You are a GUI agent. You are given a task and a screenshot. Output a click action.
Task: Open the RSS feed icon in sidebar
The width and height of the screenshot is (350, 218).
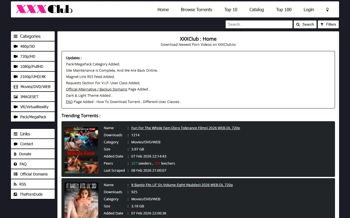pos(16,184)
